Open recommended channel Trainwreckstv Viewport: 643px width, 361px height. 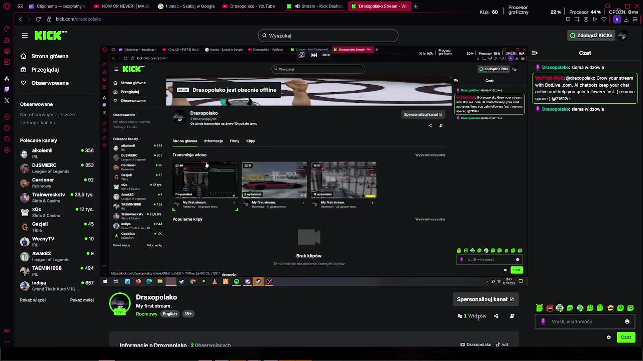pyautogui.click(x=57, y=198)
